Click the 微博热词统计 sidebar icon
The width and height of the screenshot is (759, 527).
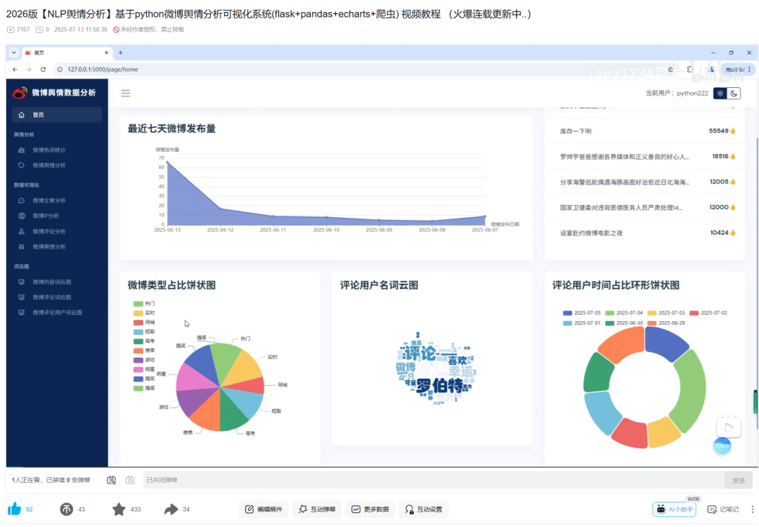tap(21, 150)
